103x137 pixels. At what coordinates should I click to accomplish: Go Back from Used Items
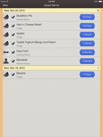pos(5,5)
